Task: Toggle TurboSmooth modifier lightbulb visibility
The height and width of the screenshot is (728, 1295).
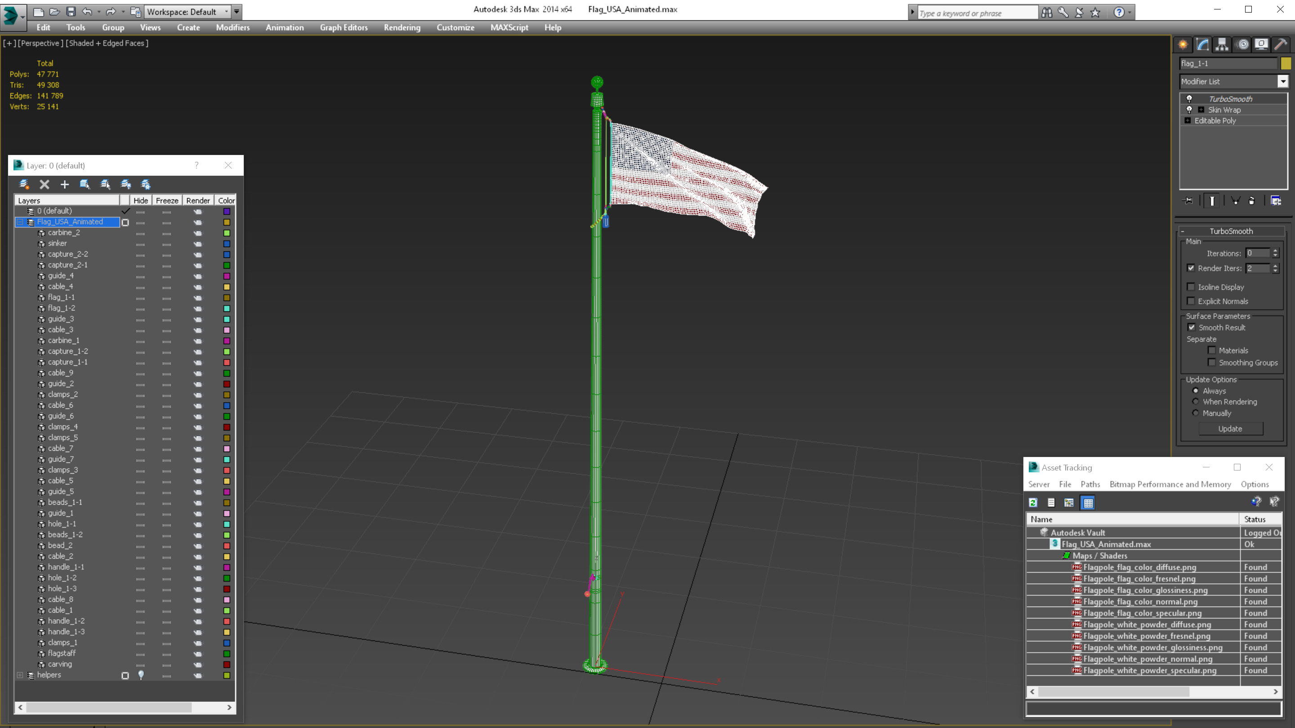Action: tap(1189, 99)
